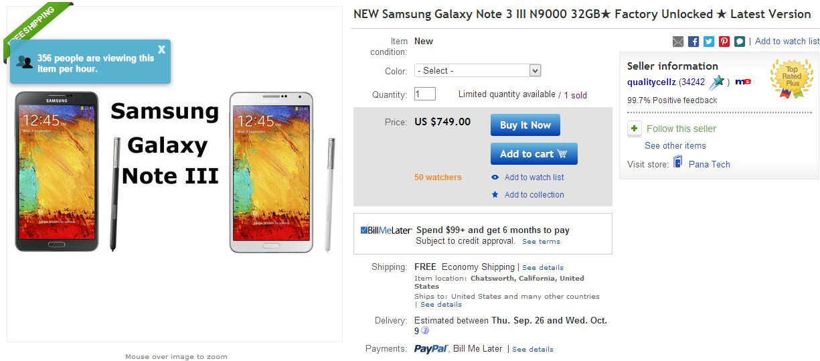Share this item on Facebook
Viewport: 820px width, 361px height.
693,42
